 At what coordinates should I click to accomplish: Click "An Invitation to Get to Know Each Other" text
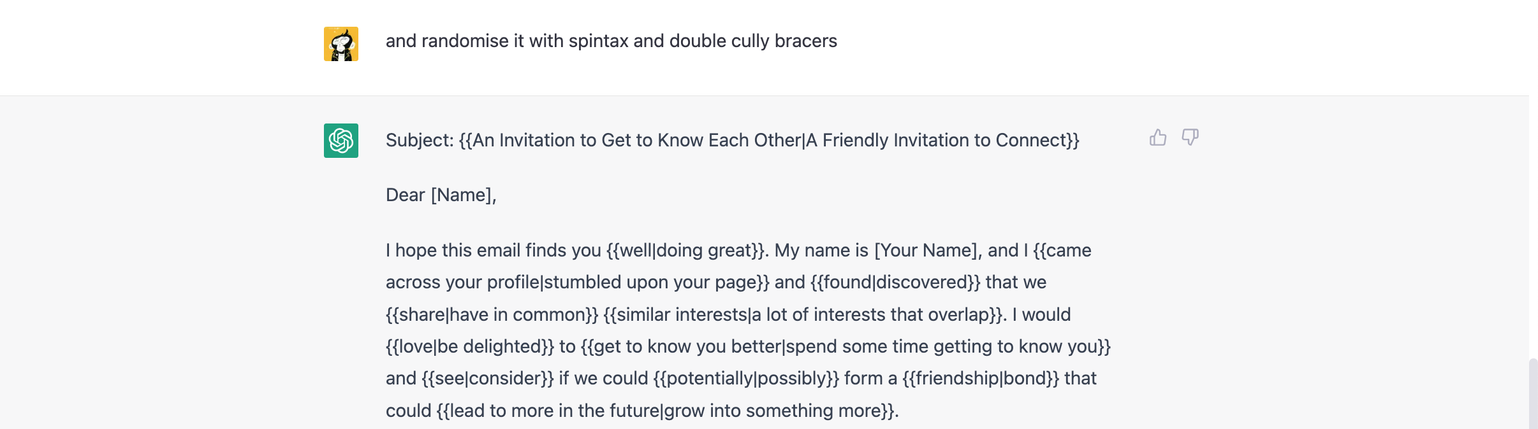pyautogui.click(x=636, y=141)
